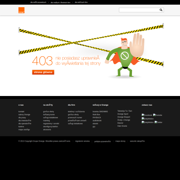Open the Twitter social icon link

[158, 122]
